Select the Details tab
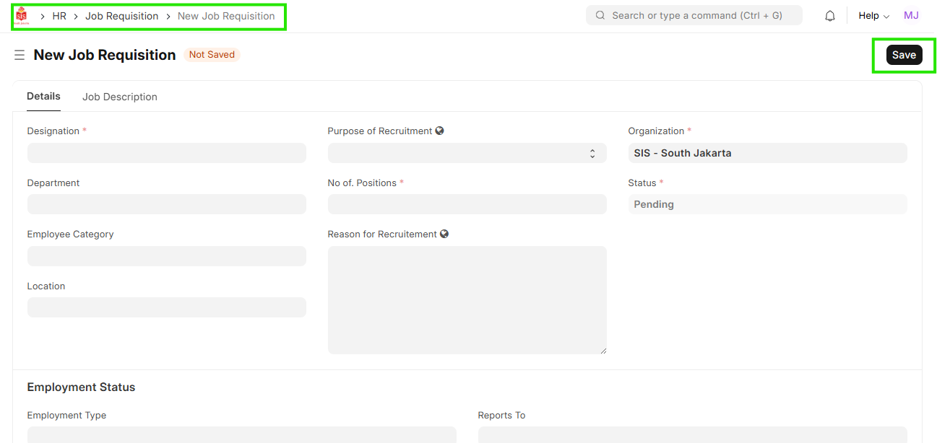This screenshot has width=937, height=443. click(43, 97)
